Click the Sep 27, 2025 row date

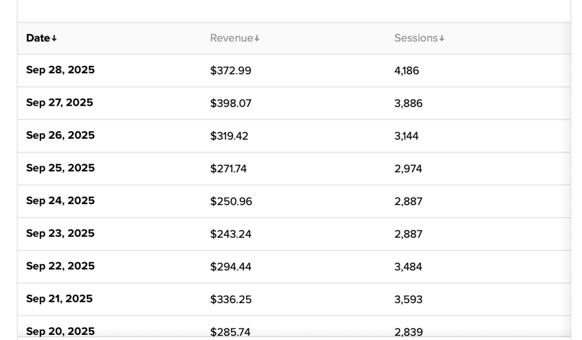60,103
